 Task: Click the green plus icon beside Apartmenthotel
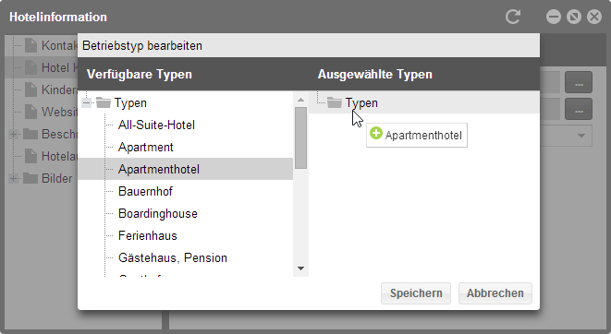pyautogui.click(x=376, y=133)
